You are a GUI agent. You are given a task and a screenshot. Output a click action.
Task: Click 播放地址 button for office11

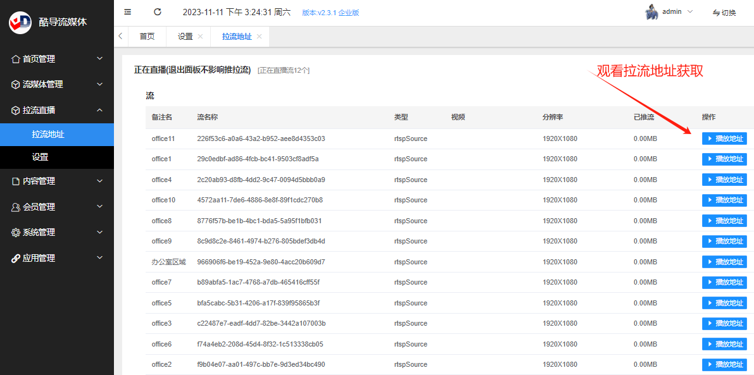pyautogui.click(x=724, y=138)
